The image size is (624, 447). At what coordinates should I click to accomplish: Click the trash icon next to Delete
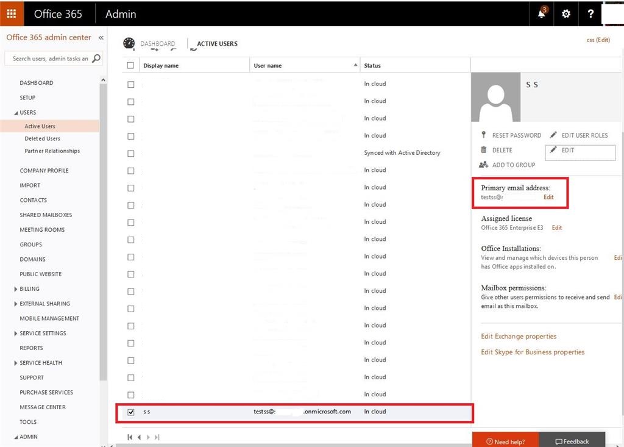[483, 150]
